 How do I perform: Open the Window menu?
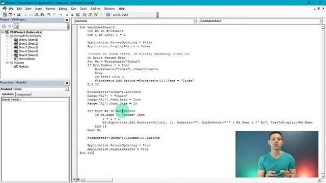point(110,9)
